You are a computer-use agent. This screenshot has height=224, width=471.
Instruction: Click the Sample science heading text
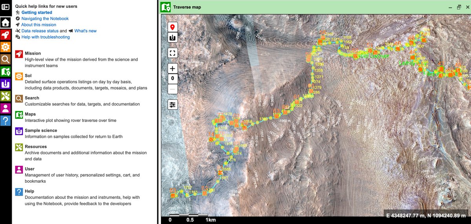[x=41, y=130]
